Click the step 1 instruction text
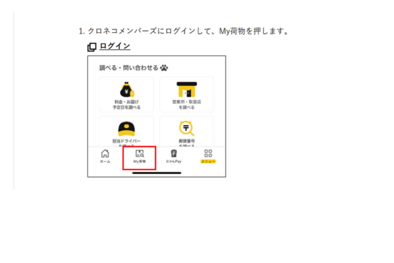Viewport: 394px width, 263px height. (x=184, y=31)
